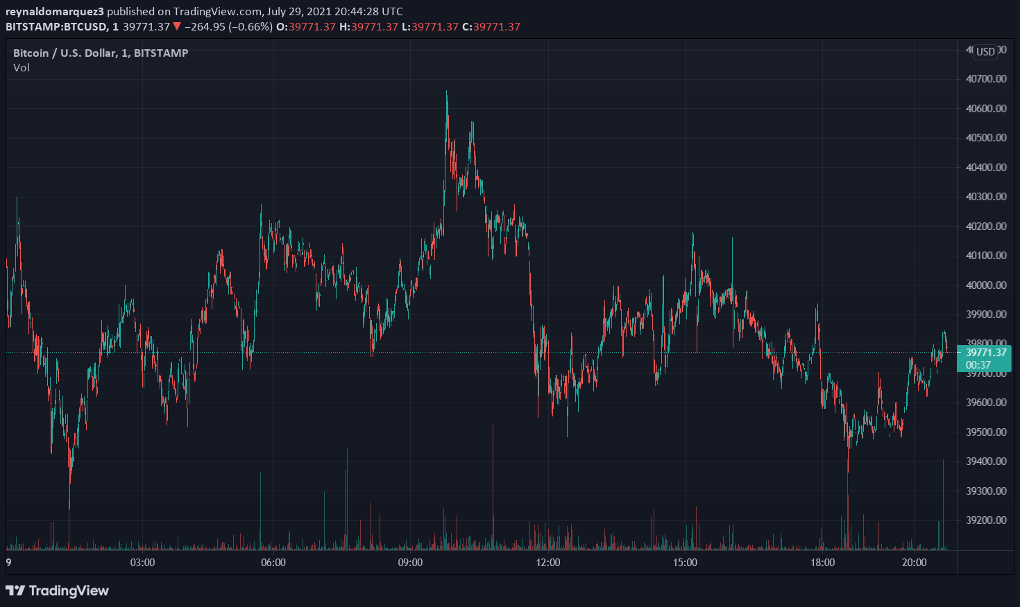The width and height of the screenshot is (1020, 607).
Task: Click the C:39771.37 close value
Action: coord(491,27)
